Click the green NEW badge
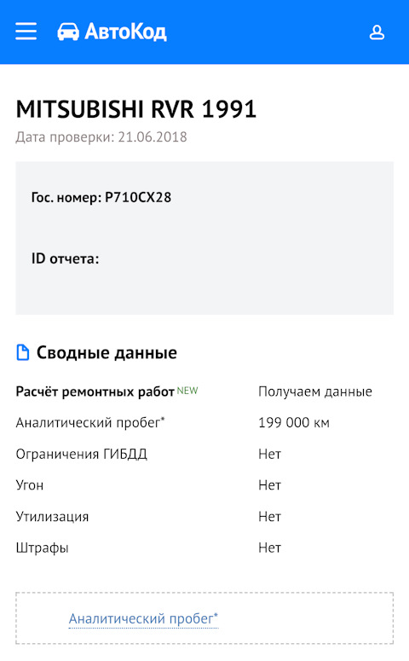The width and height of the screenshot is (409, 661). tap(187, 391)
